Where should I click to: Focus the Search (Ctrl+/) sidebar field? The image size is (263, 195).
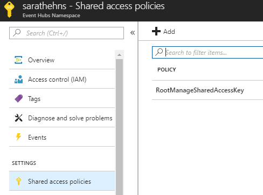(66, 33)
